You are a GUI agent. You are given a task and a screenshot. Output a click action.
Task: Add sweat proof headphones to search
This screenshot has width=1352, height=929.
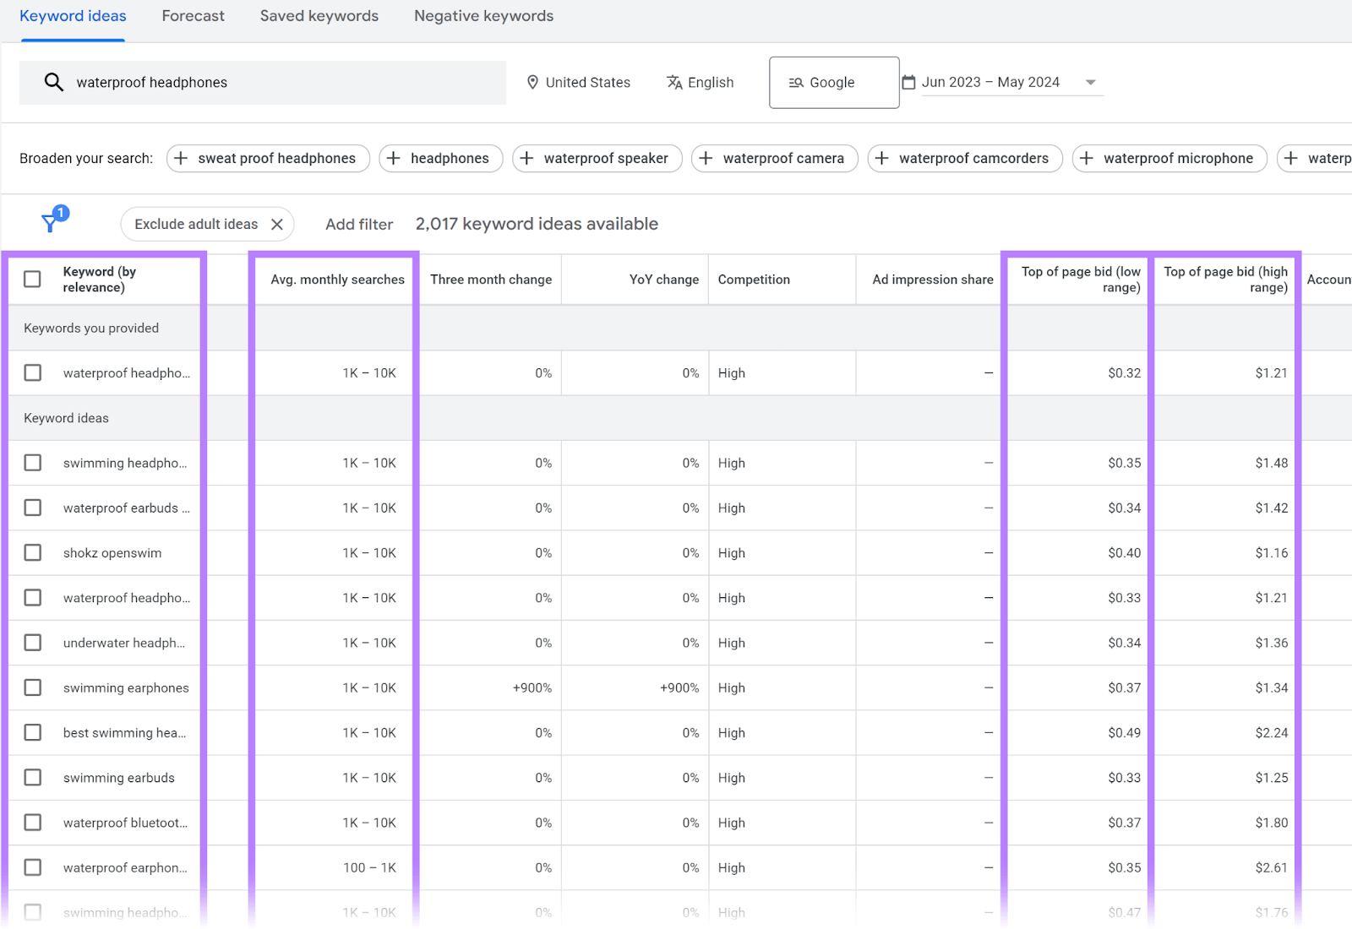(268, 158)
